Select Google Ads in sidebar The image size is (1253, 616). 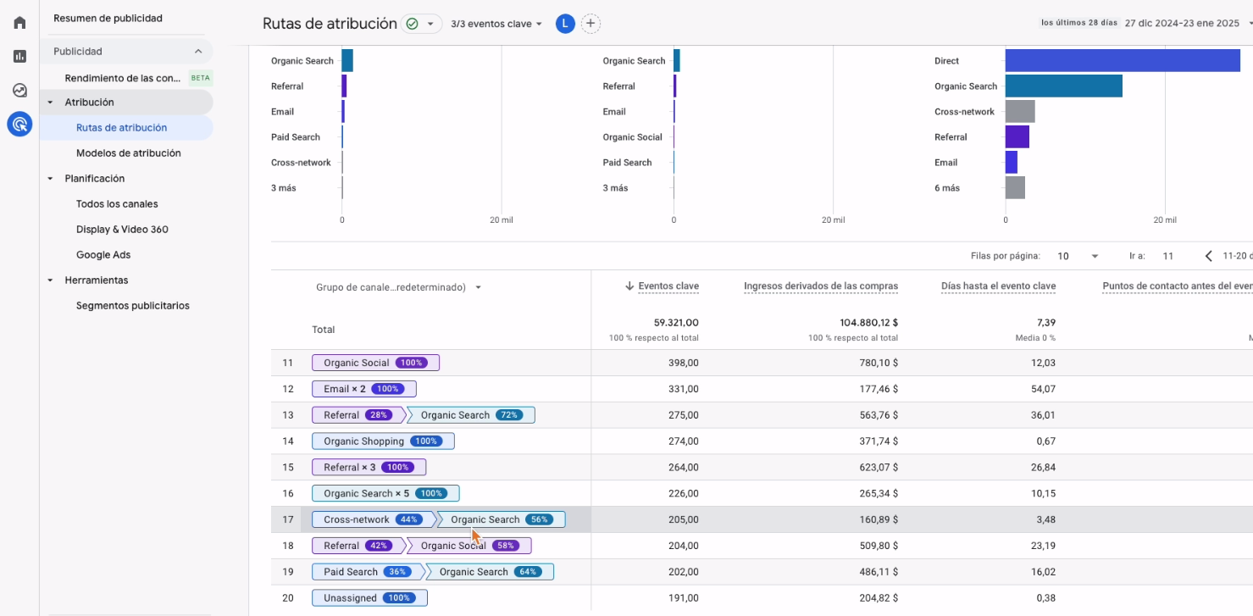click(x=103, y=255)
